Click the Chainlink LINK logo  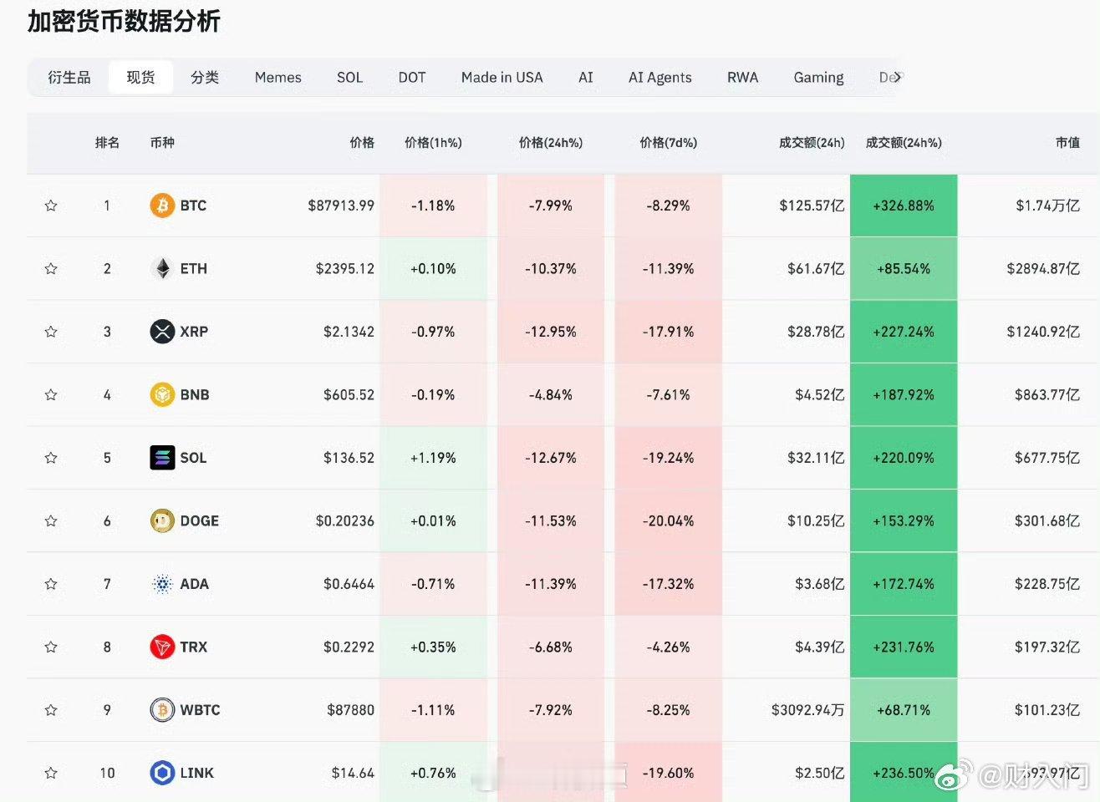click(x=162, y=773)
